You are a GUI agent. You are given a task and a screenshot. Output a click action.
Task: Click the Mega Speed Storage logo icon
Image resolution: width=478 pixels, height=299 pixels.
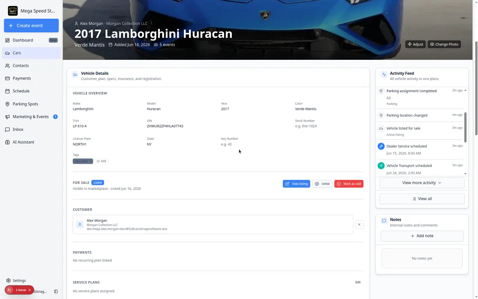coord(13,11)
